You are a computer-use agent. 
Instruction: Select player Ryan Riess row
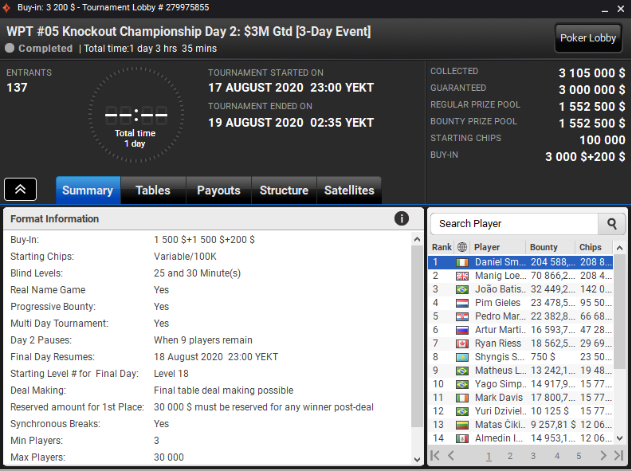coord(520,343)
